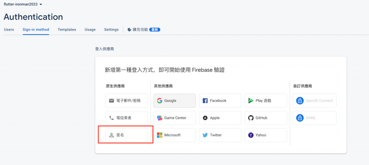
Task: Select the Sign-in method tab
Action: (36, 30)
